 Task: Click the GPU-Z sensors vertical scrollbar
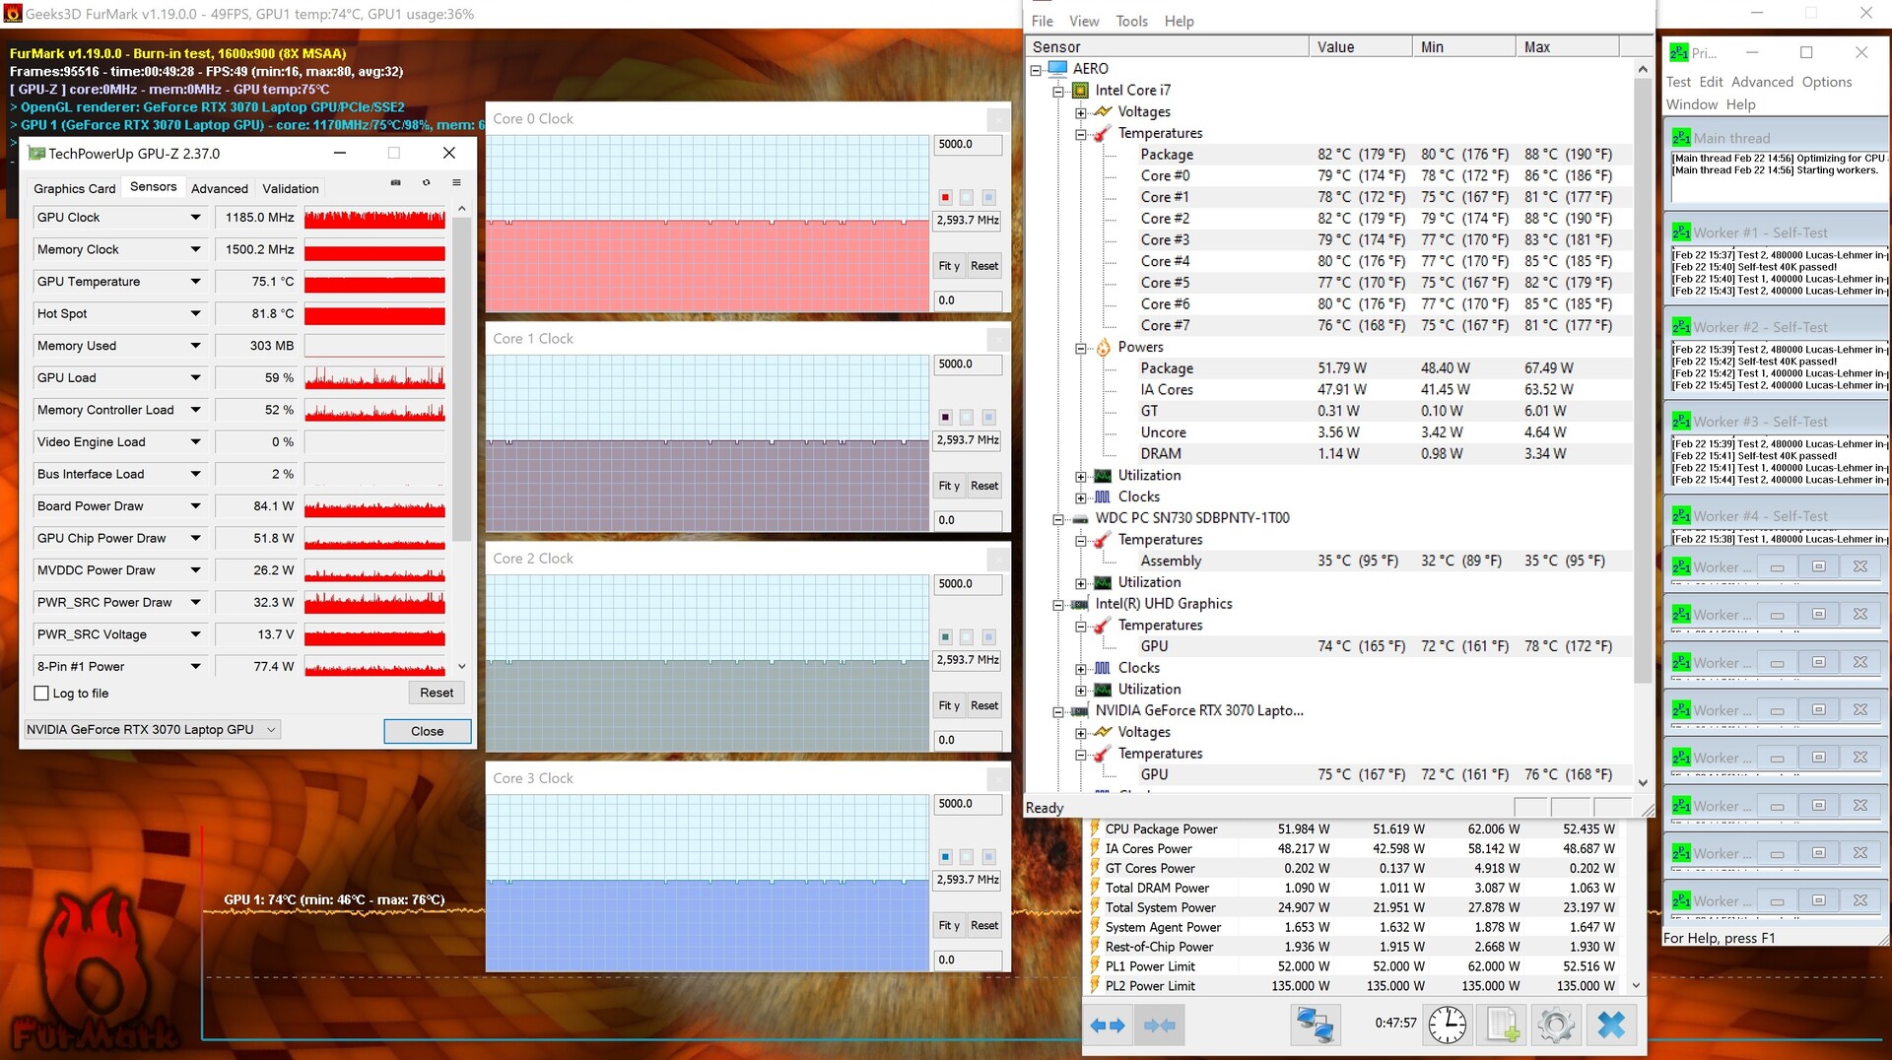461,379
